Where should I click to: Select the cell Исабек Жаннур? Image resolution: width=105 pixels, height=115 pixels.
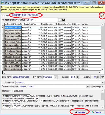point(13,57)
